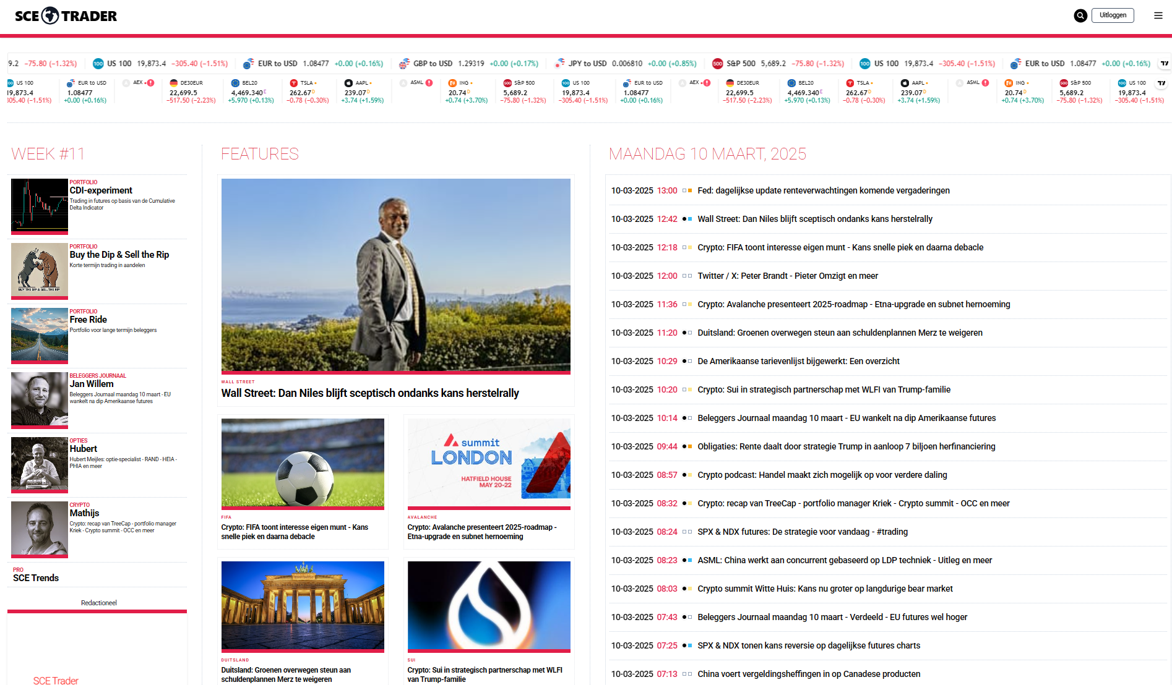Open the Brandenburg Gate Duitsland article image

click(303, 606)
